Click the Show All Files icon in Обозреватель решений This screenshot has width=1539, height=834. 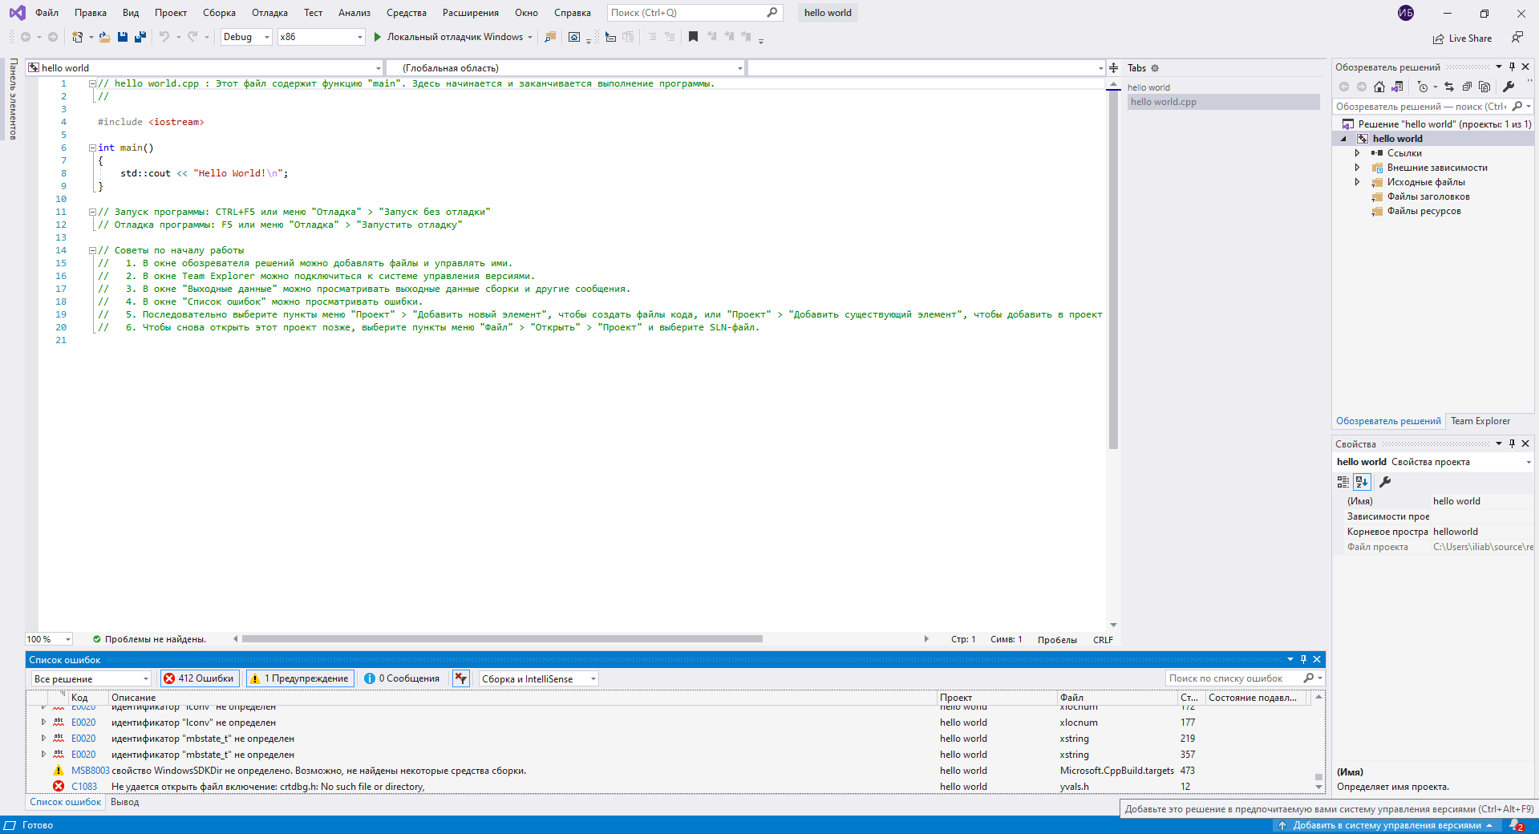1484,87
